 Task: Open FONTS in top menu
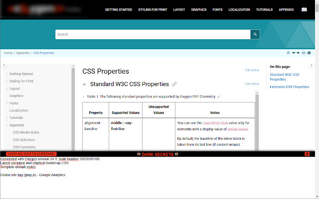[217, 9]
